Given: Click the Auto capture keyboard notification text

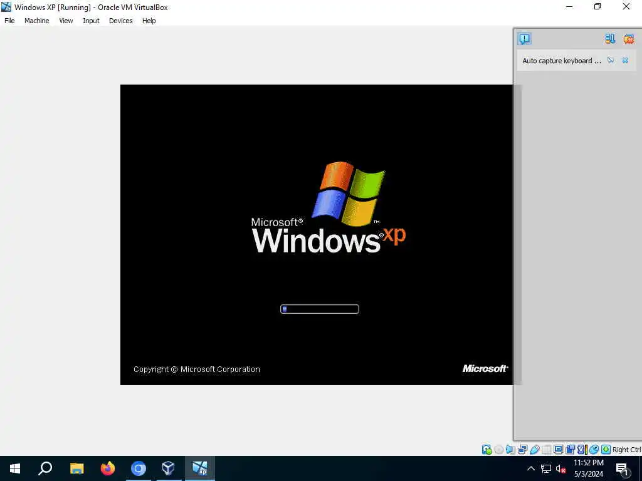Looking at the screenshot, I should [562, 61].
